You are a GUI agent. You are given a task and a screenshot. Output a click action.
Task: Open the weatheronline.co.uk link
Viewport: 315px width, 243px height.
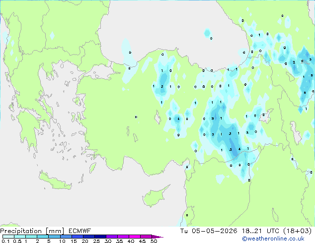click(x=273, y=239)
